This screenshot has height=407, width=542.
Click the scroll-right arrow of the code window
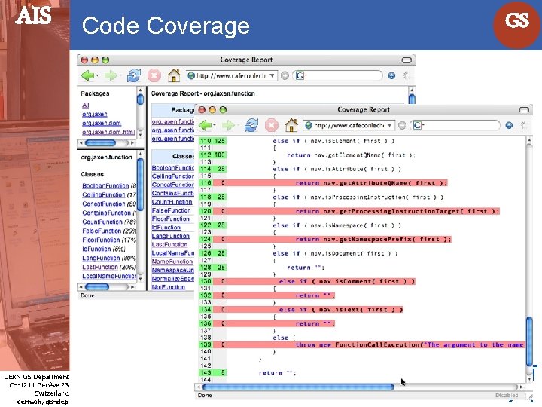coord(521,387)
